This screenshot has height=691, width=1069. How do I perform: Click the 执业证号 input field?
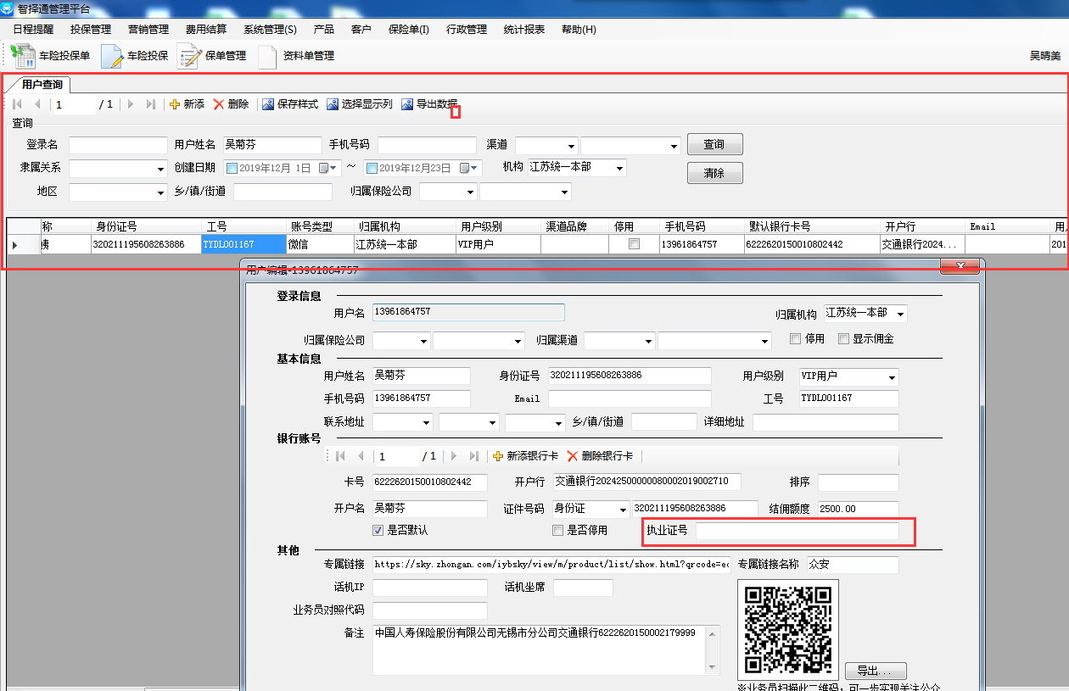[x=797, y=532]
